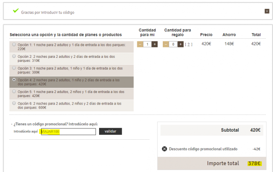Click the green checkmark confirmation icon
Screen dimensions: 273x172
(16, 11)
